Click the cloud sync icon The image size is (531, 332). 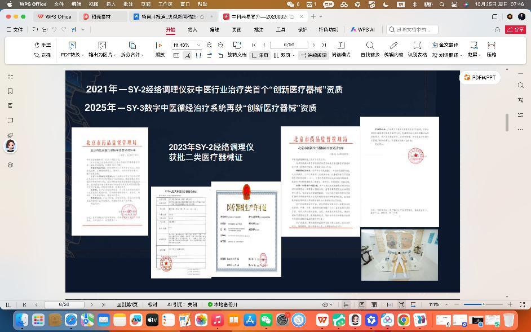pos(497,30)
